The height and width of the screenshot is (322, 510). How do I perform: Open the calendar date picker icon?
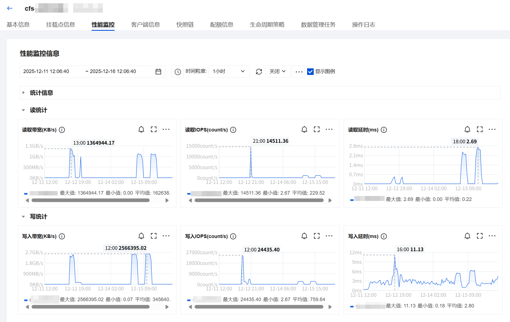point(158,72)
